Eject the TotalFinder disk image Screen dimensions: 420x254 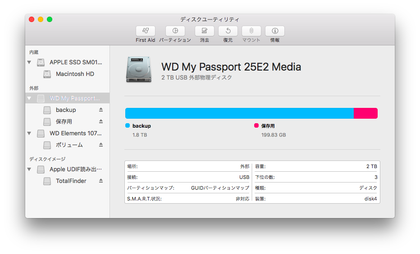coord(100,181)
